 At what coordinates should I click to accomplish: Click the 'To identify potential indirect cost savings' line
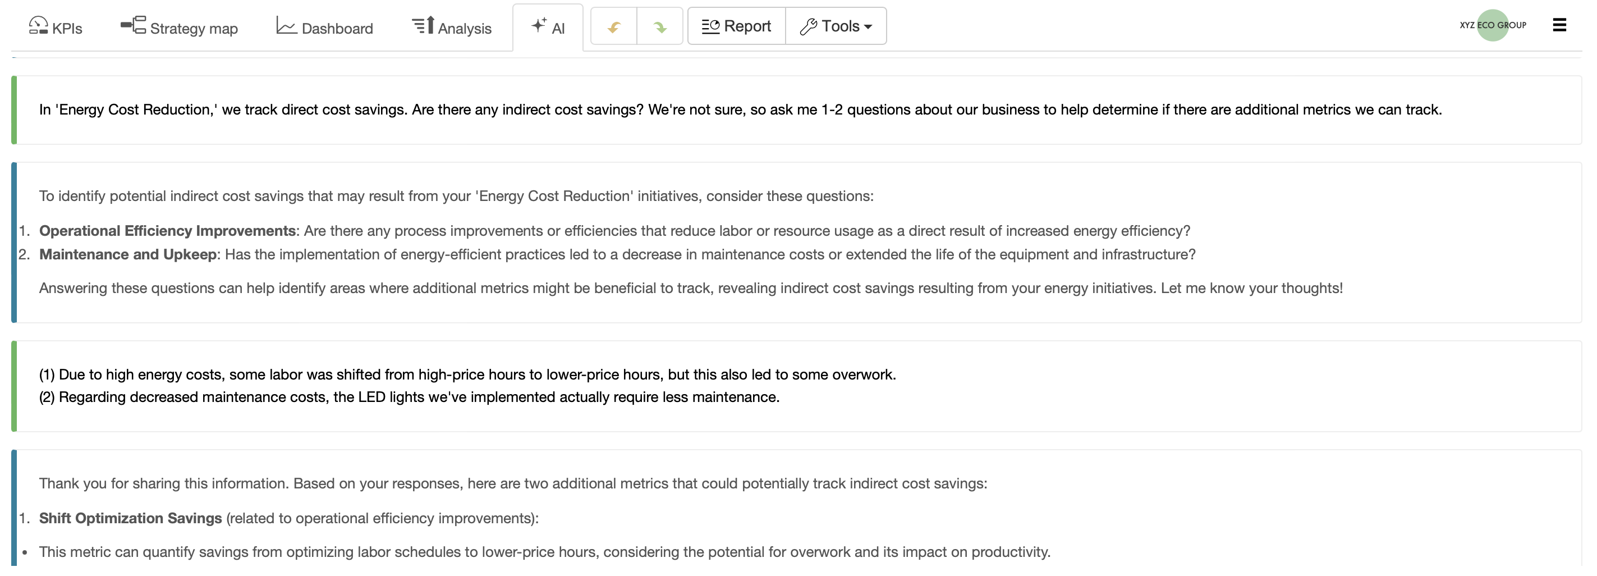[x=456, y=196]
